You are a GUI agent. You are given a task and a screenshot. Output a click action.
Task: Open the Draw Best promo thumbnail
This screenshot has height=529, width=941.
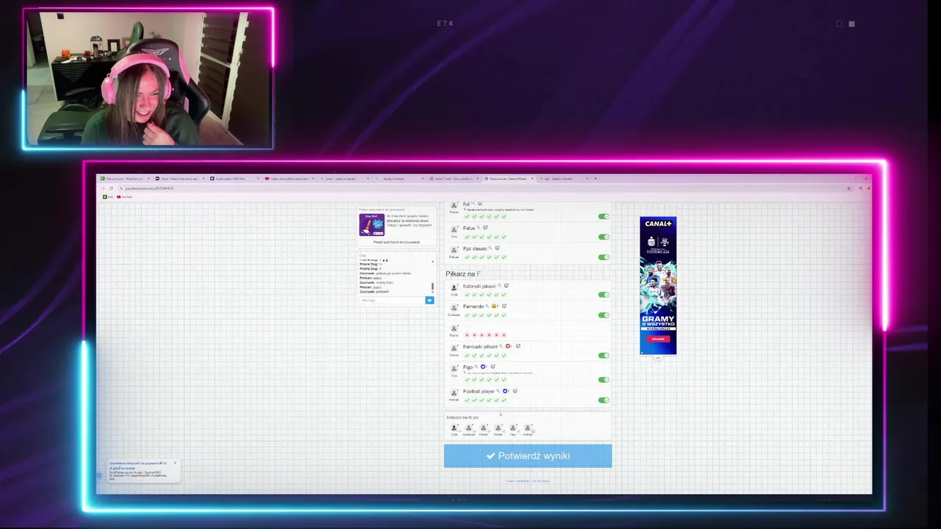click(371, 224)
